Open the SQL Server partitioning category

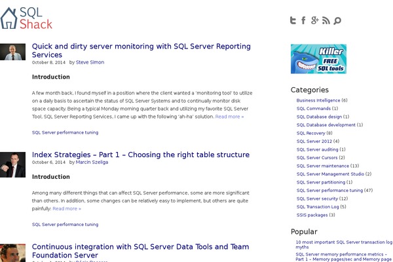[321, 182]
